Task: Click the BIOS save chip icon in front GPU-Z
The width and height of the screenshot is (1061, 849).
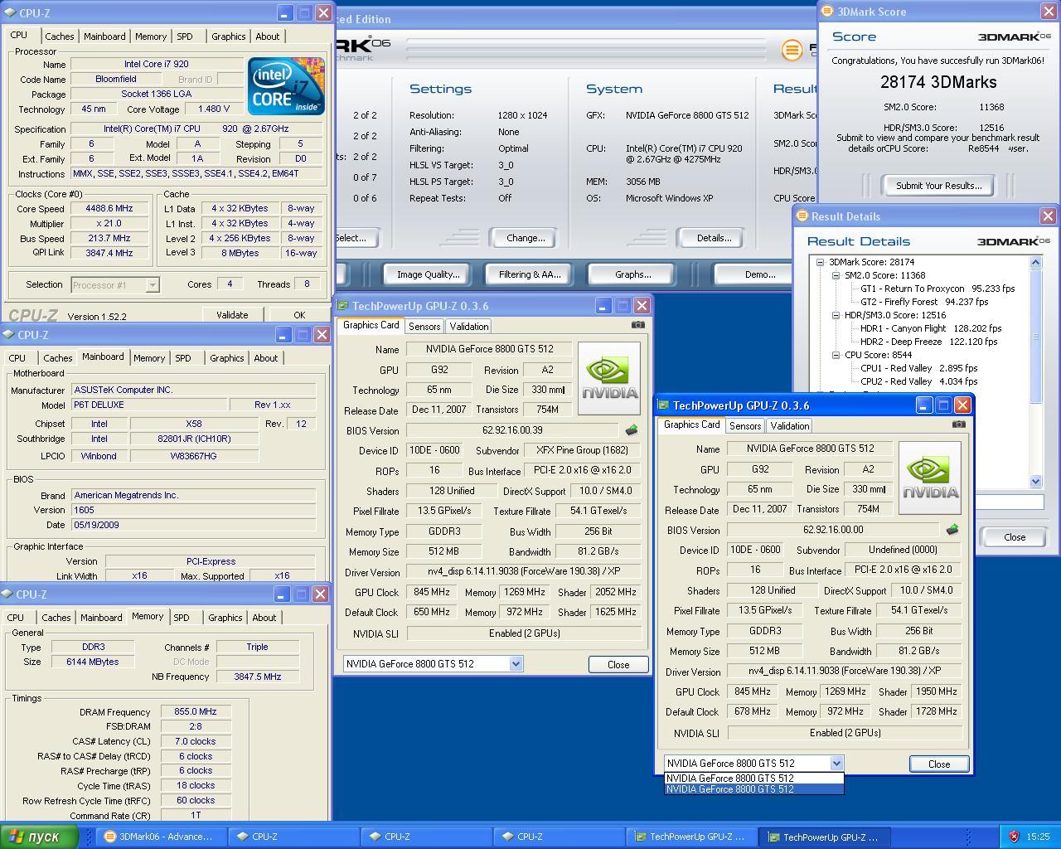Action: point(952,530)
